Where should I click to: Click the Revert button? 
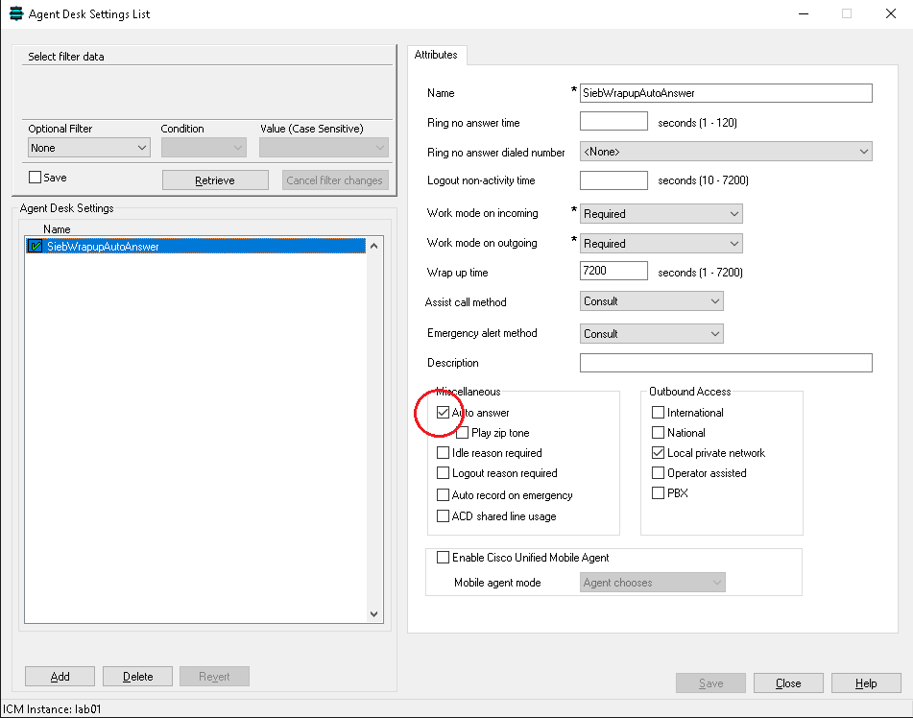[214, 677]
